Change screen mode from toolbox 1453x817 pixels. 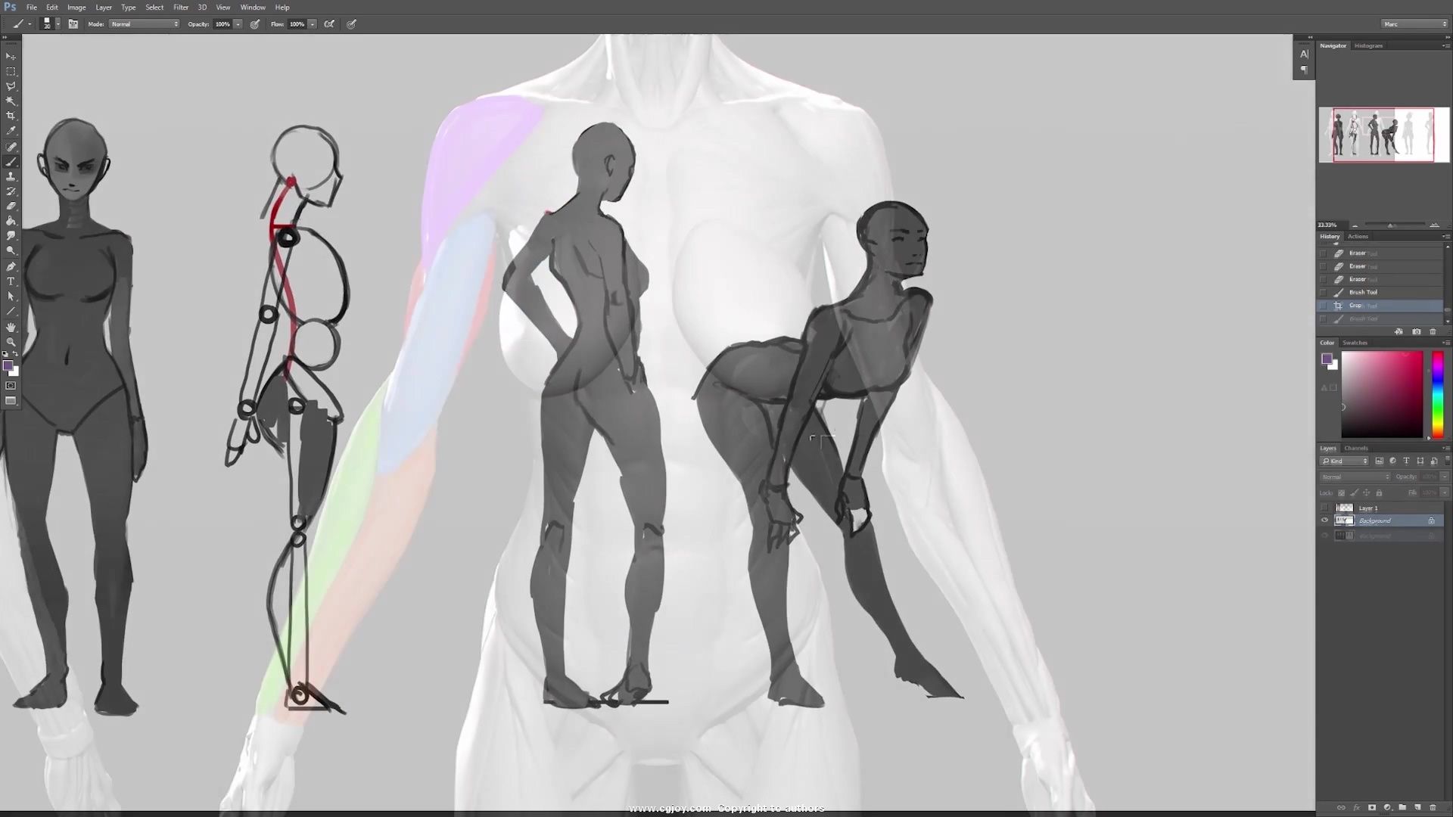point(11,401)
